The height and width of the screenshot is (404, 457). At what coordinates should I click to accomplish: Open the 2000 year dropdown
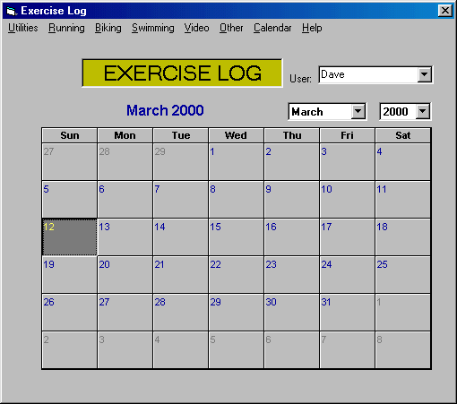[422, 112]
